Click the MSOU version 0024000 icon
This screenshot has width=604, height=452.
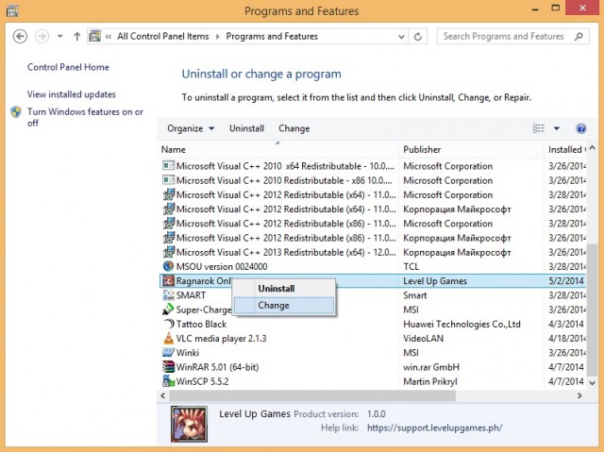click(168, 266)
